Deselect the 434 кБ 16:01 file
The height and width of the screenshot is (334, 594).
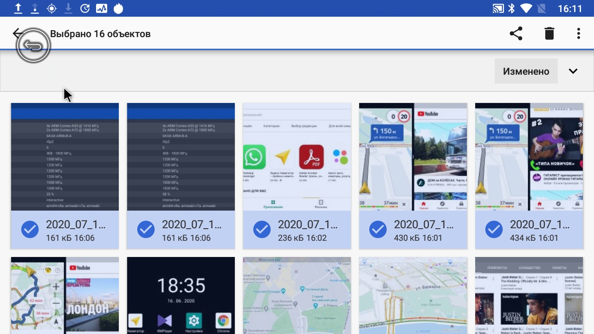[x=494, y=230]
